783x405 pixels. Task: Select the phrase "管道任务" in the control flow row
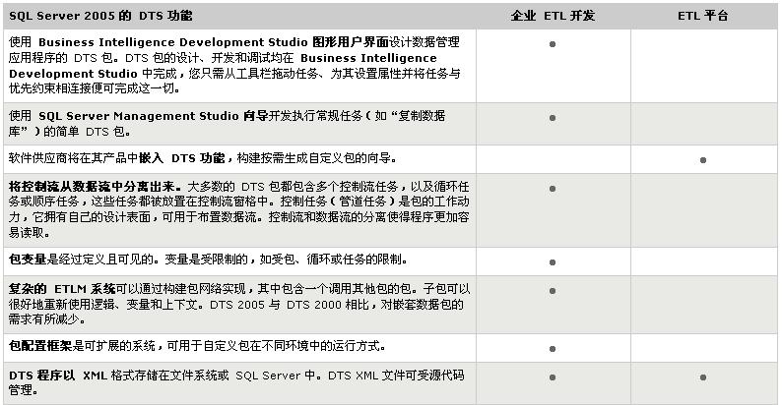363,202
